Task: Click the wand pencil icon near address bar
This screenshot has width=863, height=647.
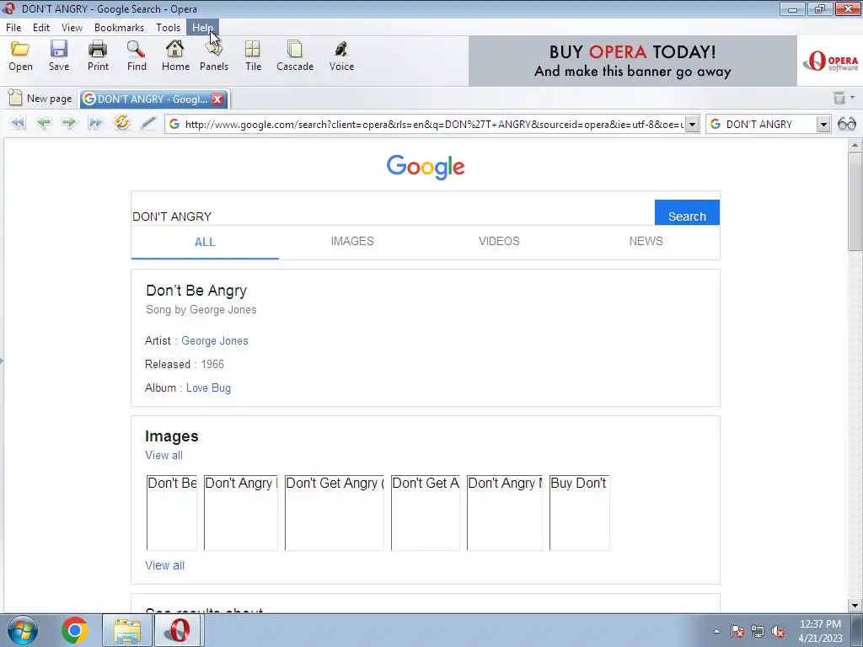Action: click(148, 123)
